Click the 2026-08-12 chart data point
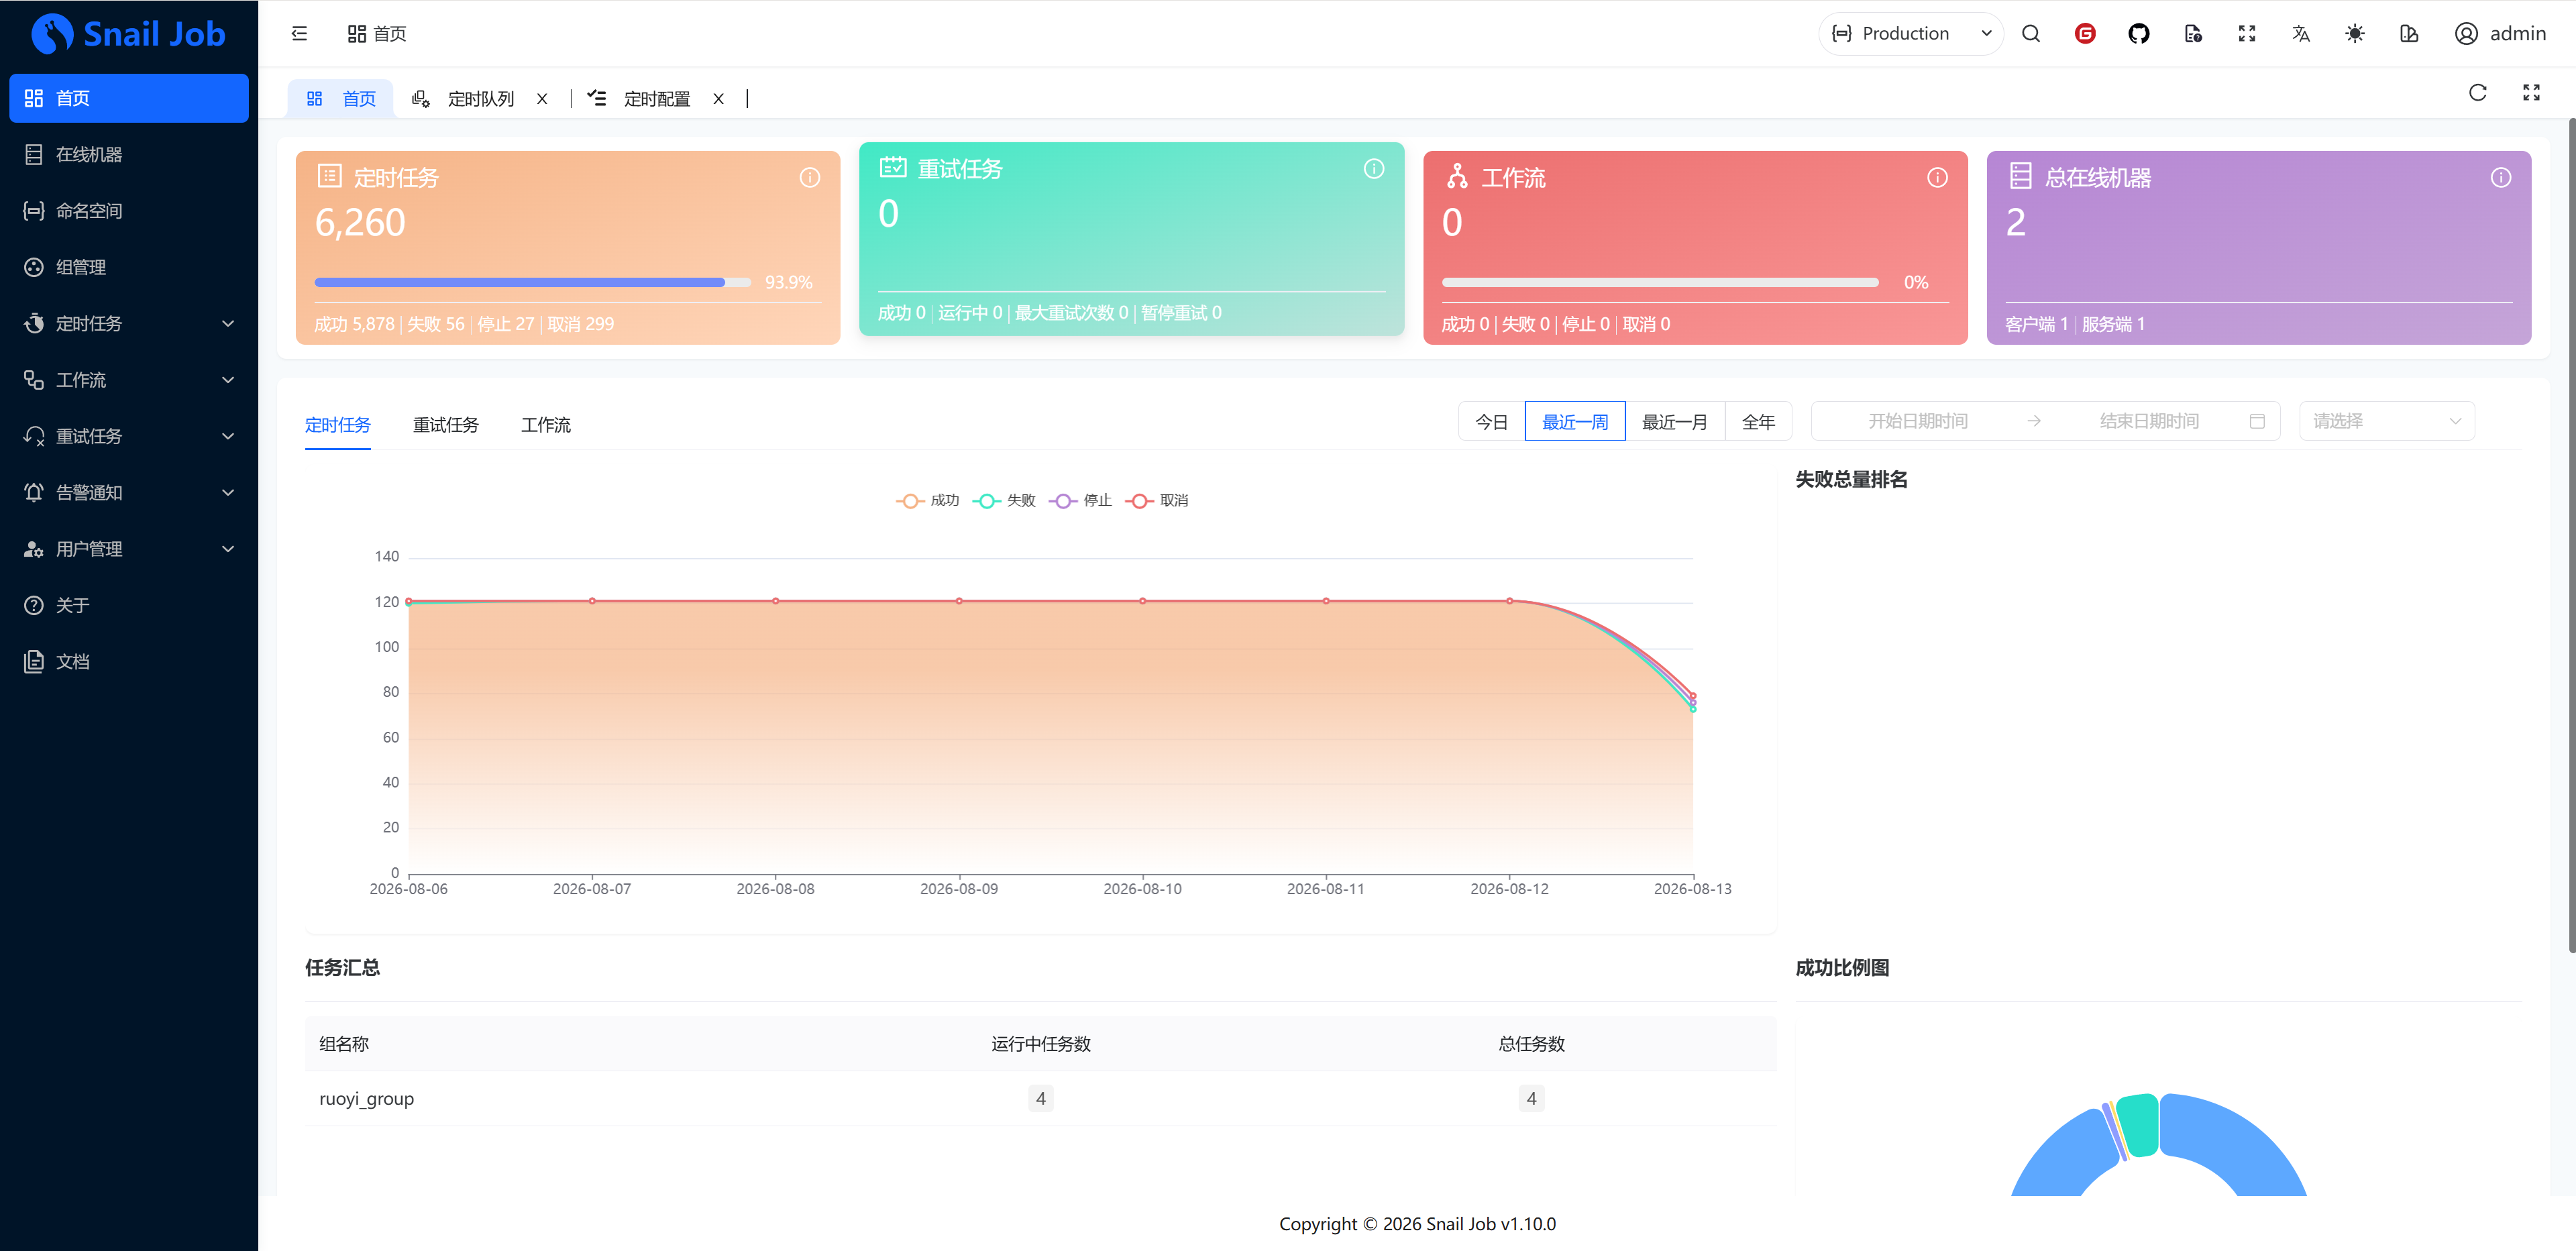The image size is (2576, 1251). [x=1510, y=601]
